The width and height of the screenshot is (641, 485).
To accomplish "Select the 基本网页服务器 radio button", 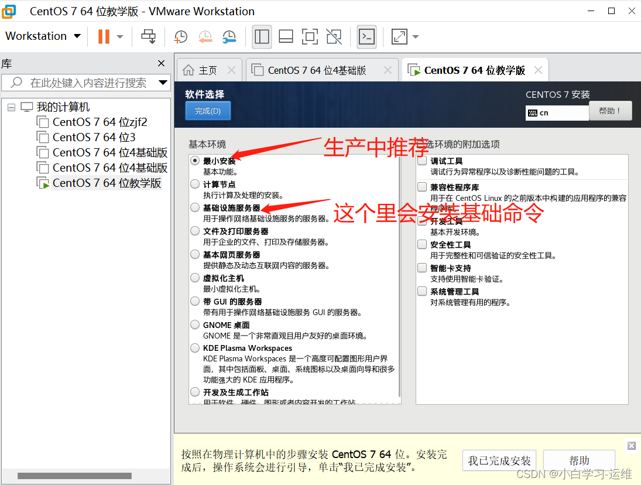I will tap(195, 254).
